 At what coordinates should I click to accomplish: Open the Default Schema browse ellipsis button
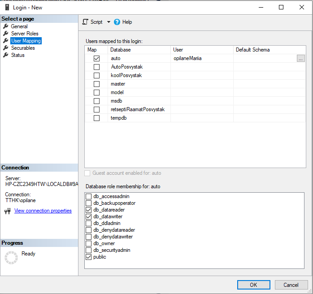pyautogui.click(x=300, y=58)
